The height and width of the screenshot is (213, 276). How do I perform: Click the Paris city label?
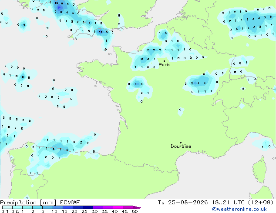[165, 65]
